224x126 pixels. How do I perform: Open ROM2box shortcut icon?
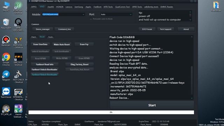18,7
